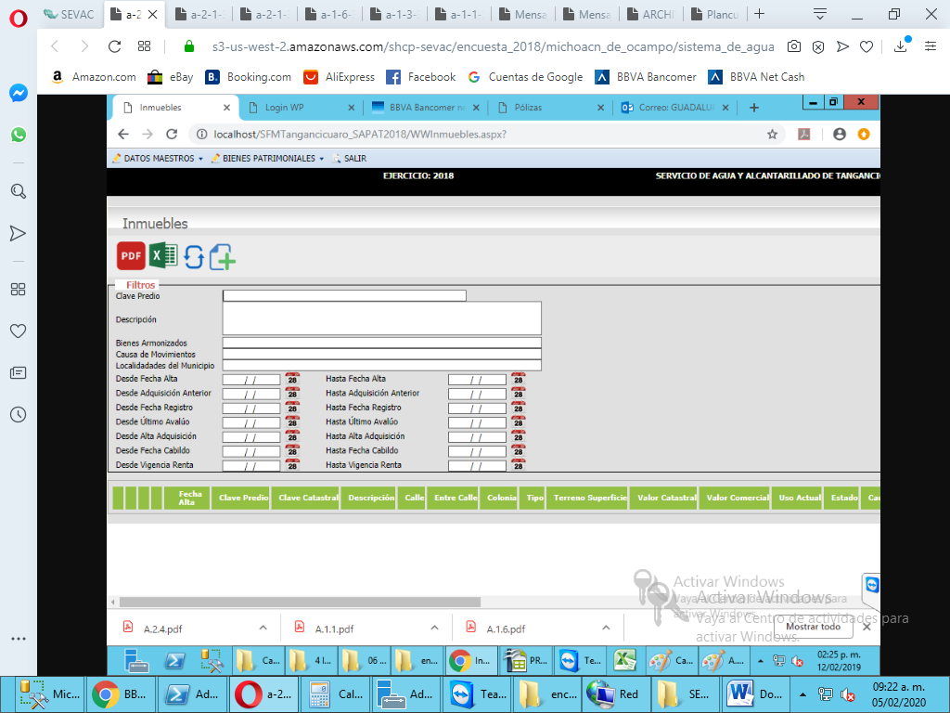Click the Opera snapshot camera icon

(x=794, y=46)
